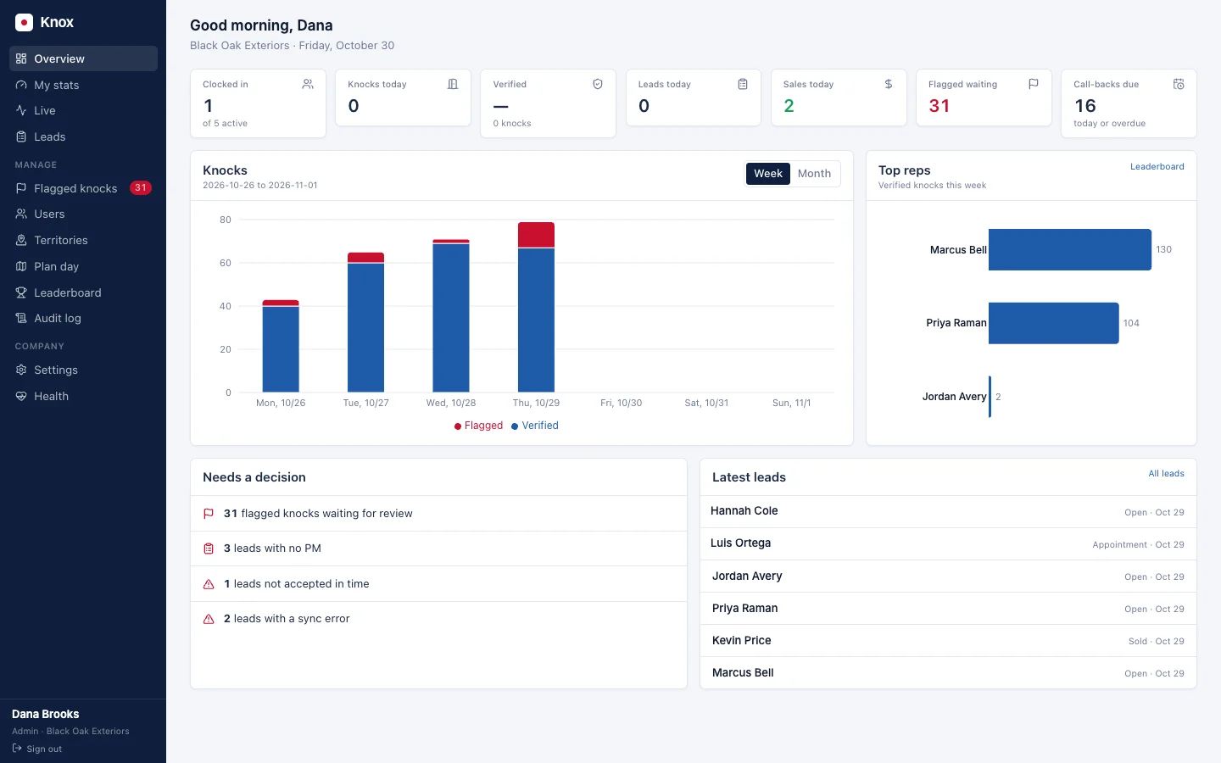Click the trophy icon next to Leaderboard
Image resolution: width=1221 pixels, height=763 pixels.
pos(21,292)
